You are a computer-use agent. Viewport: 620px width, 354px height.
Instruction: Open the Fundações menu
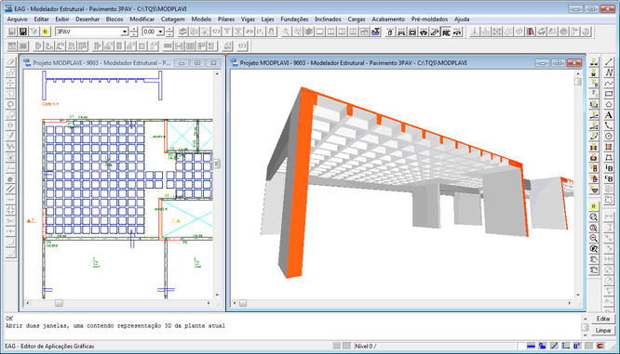294,19
